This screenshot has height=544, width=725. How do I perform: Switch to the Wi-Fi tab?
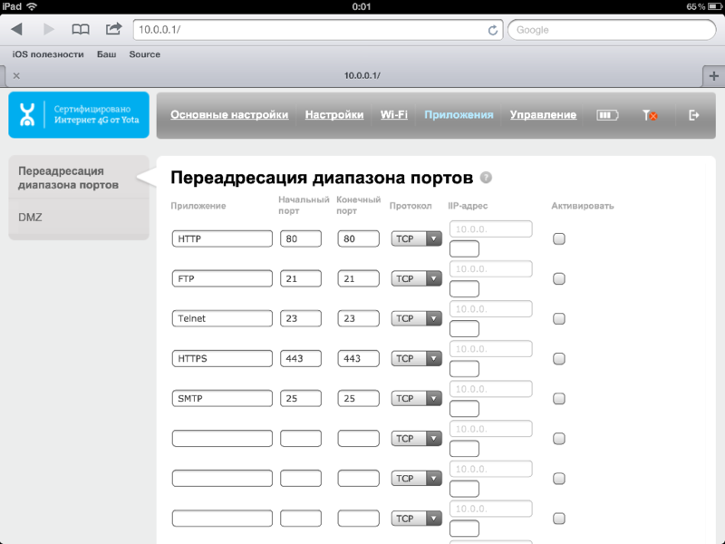(x=394, y=115)
